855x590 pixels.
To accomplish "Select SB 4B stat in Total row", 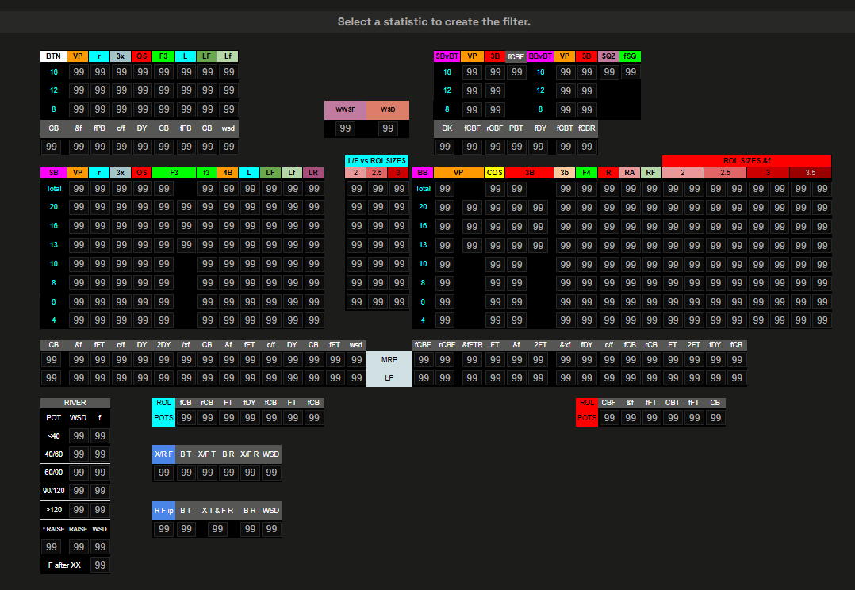I will (229, 189).
